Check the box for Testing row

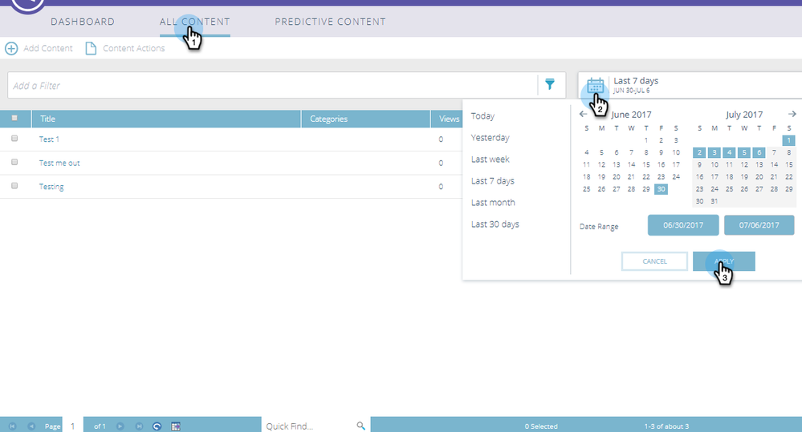pos(14,185)
